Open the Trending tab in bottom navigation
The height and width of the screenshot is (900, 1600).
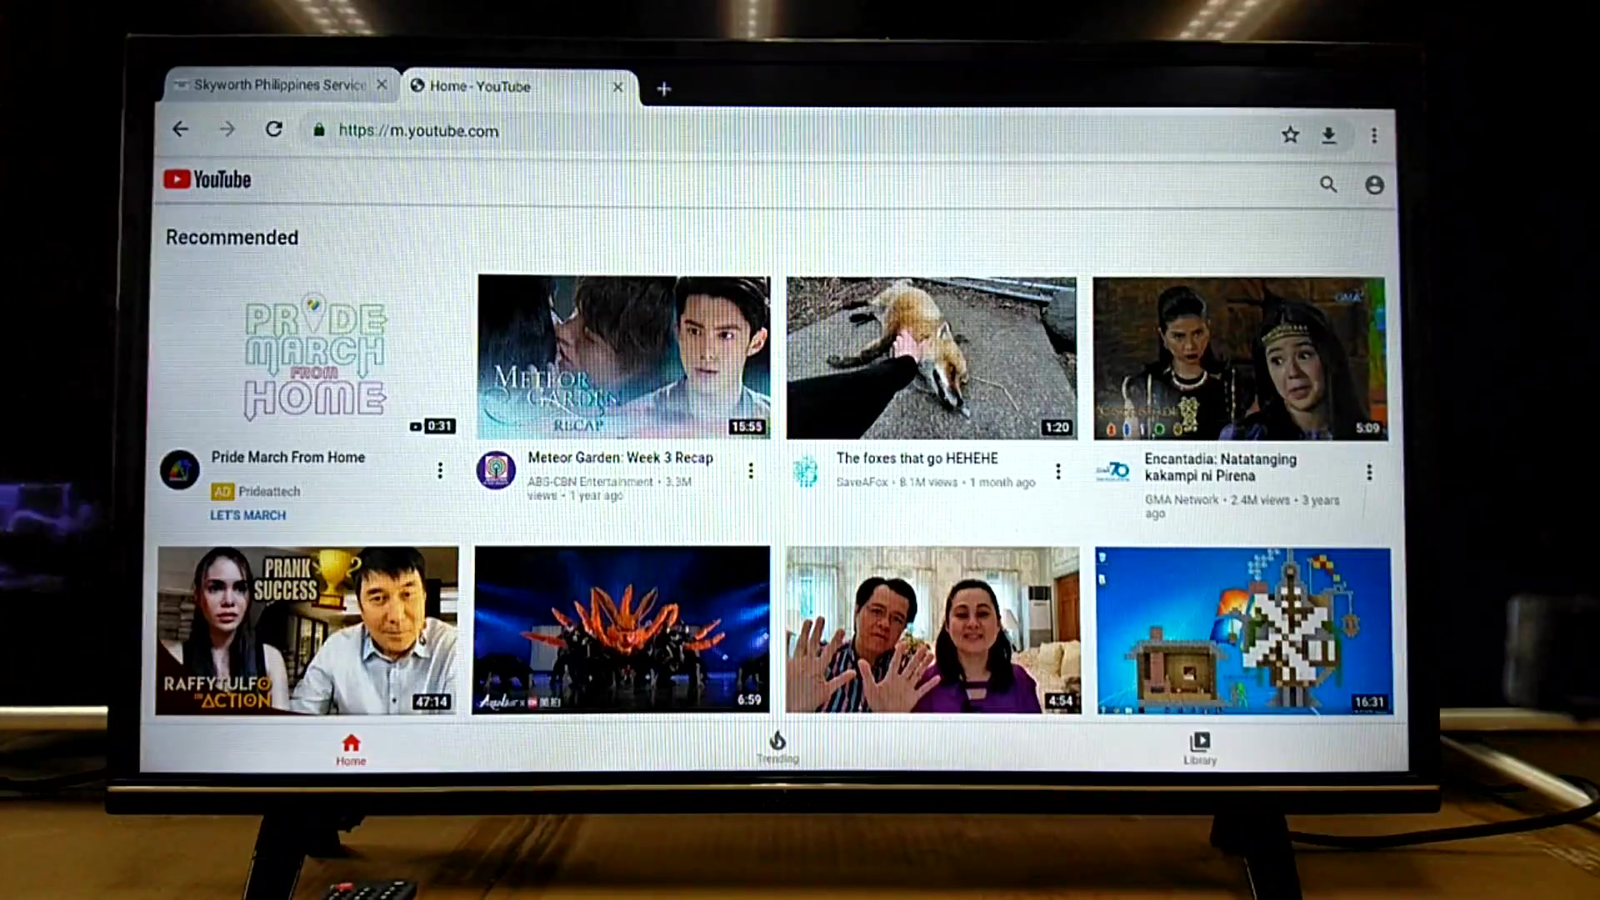coord(777,747)
